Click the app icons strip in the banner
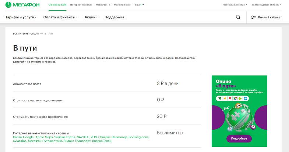The image size is (289, 152). pos(232,98)
